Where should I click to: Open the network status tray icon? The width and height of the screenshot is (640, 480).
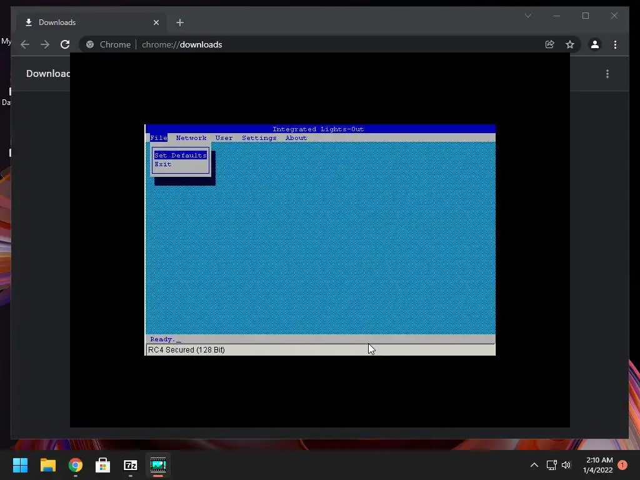551,465
